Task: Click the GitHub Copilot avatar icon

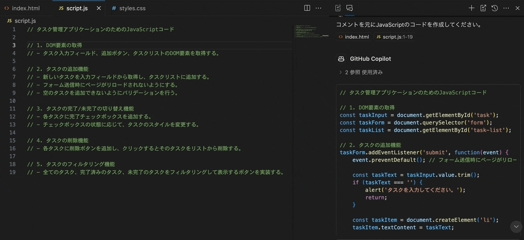Action: tap(341, 59)
